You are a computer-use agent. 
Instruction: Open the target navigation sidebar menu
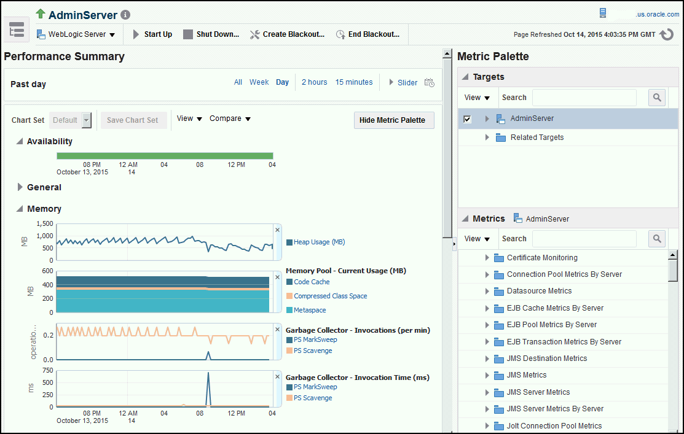pyautogui.click(x=16, y=29)
